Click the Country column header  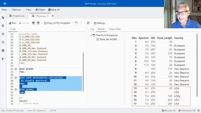(x=179, y=38)
